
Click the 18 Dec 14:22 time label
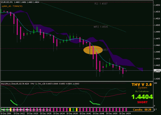pos(19,113)
